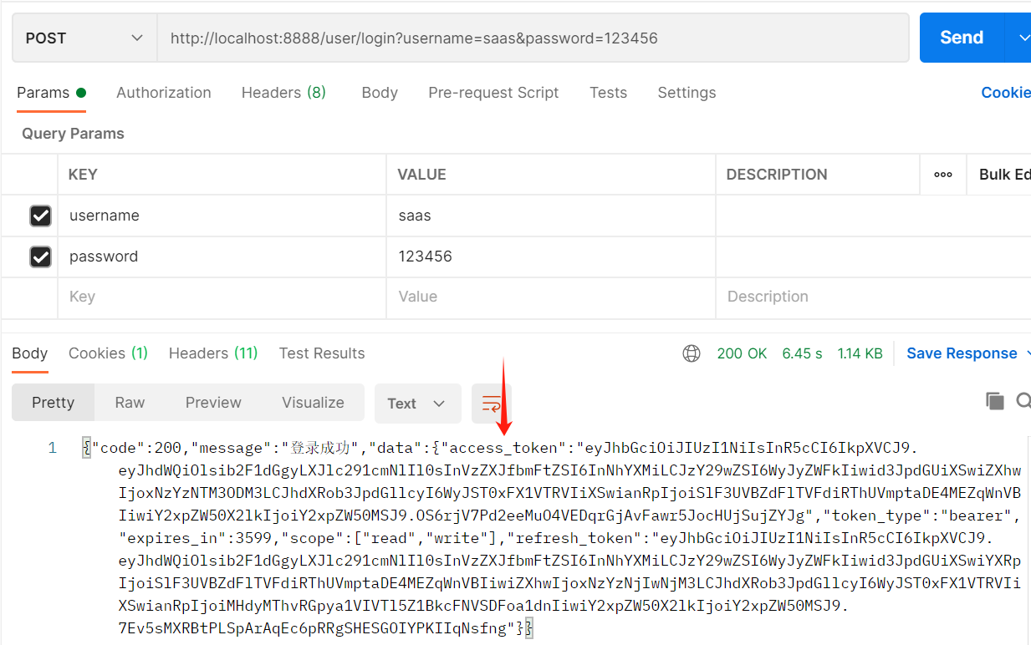
Task: Copy response with the copy icon
Action: 994,402
